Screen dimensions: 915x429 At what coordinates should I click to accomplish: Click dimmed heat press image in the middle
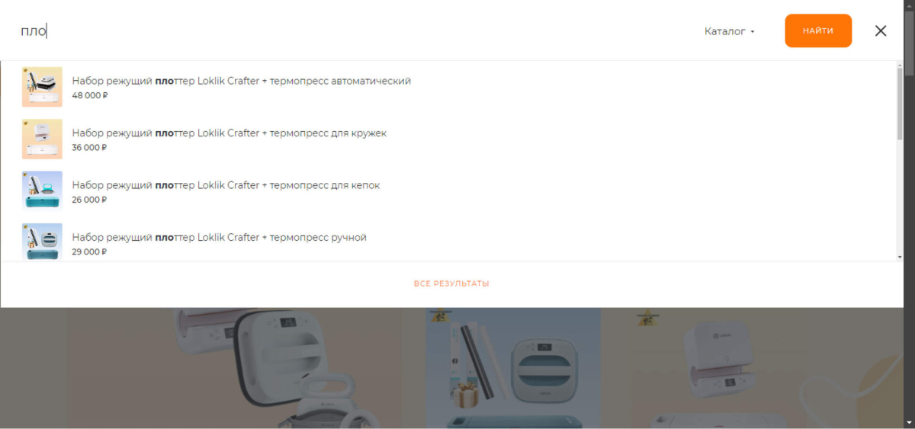[513, 368]
